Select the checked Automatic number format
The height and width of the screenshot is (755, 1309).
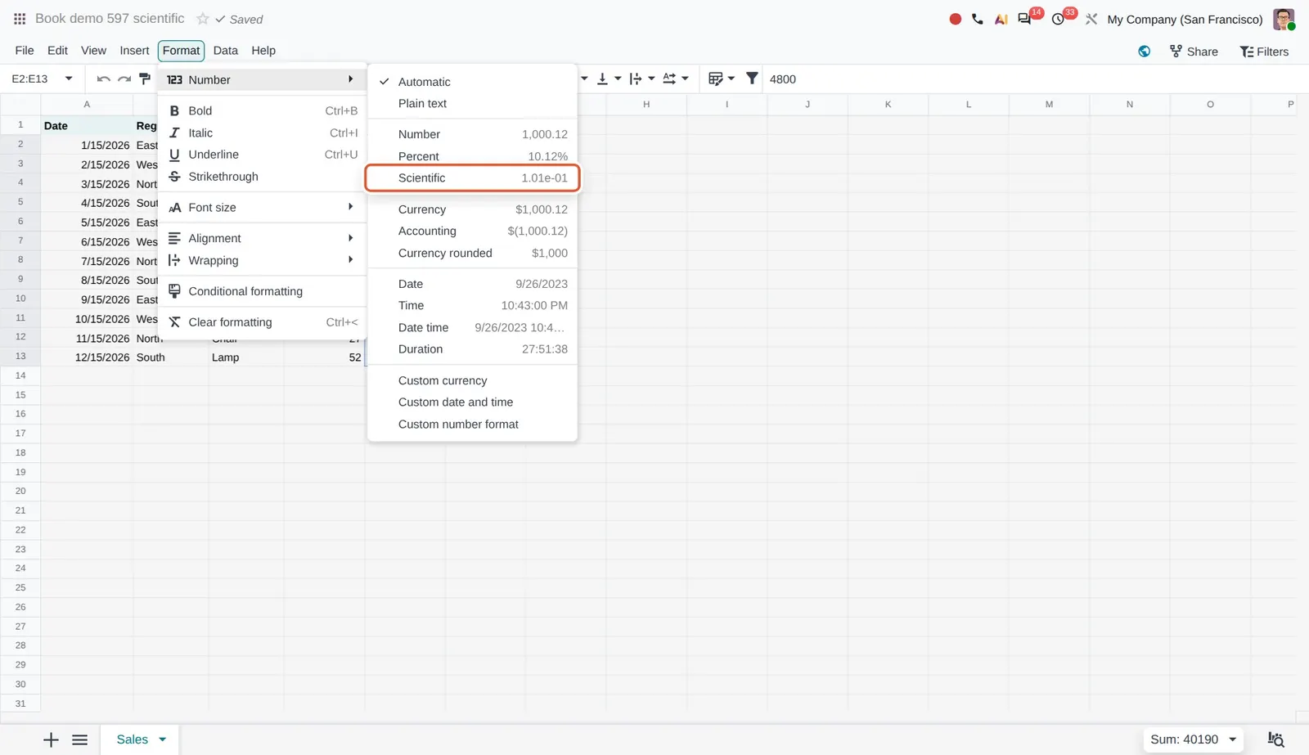(472, 82)
